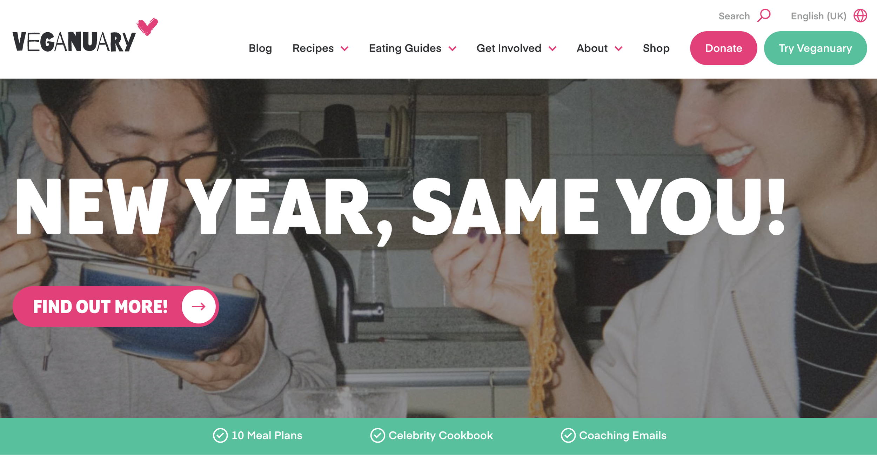Expand the About menu chevron
877x470 pixels.
619,49
